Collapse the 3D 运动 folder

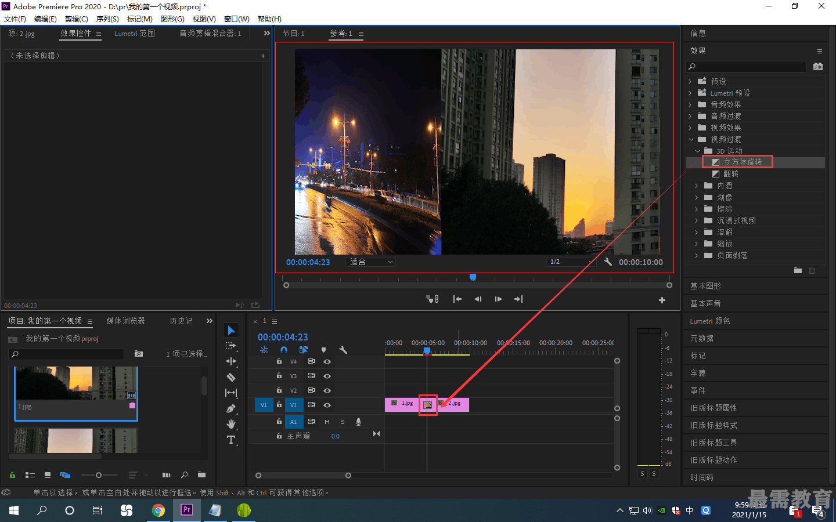[x=697, y=151]
